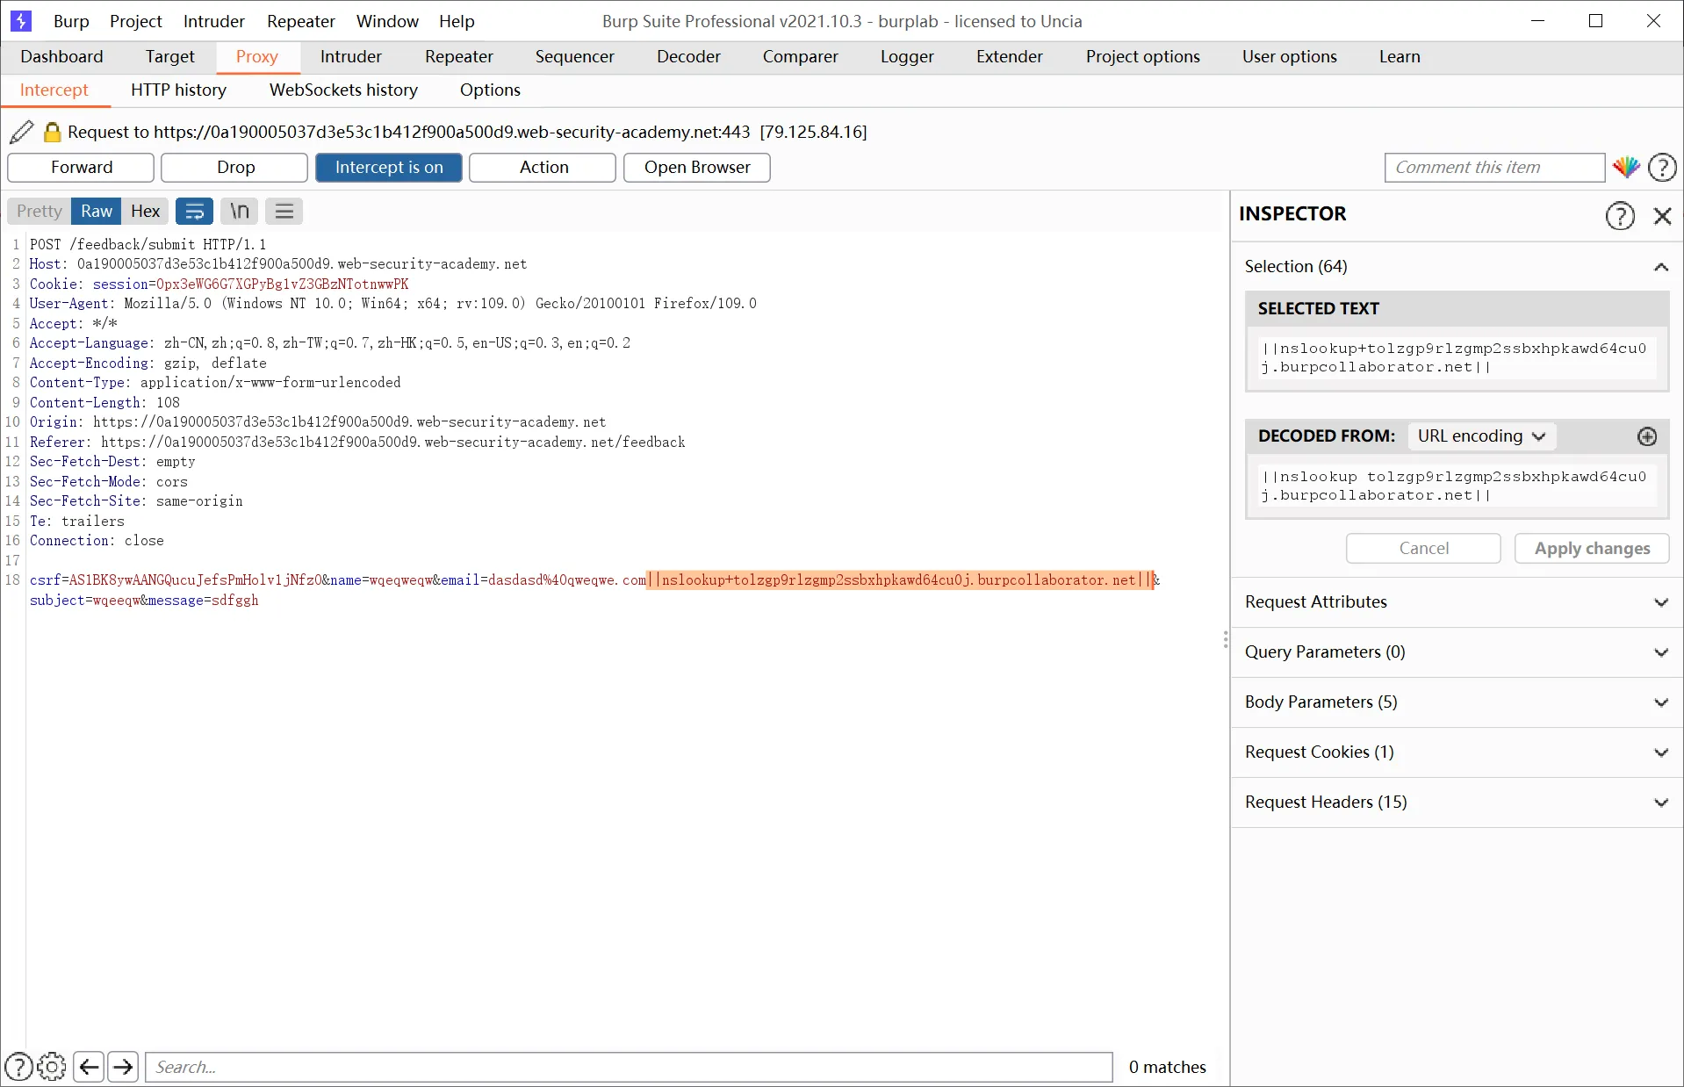This screenshot has width=1684, height=1087.
Task: Expand Query Parameters (0) section
Action: tap(1457, 651)
